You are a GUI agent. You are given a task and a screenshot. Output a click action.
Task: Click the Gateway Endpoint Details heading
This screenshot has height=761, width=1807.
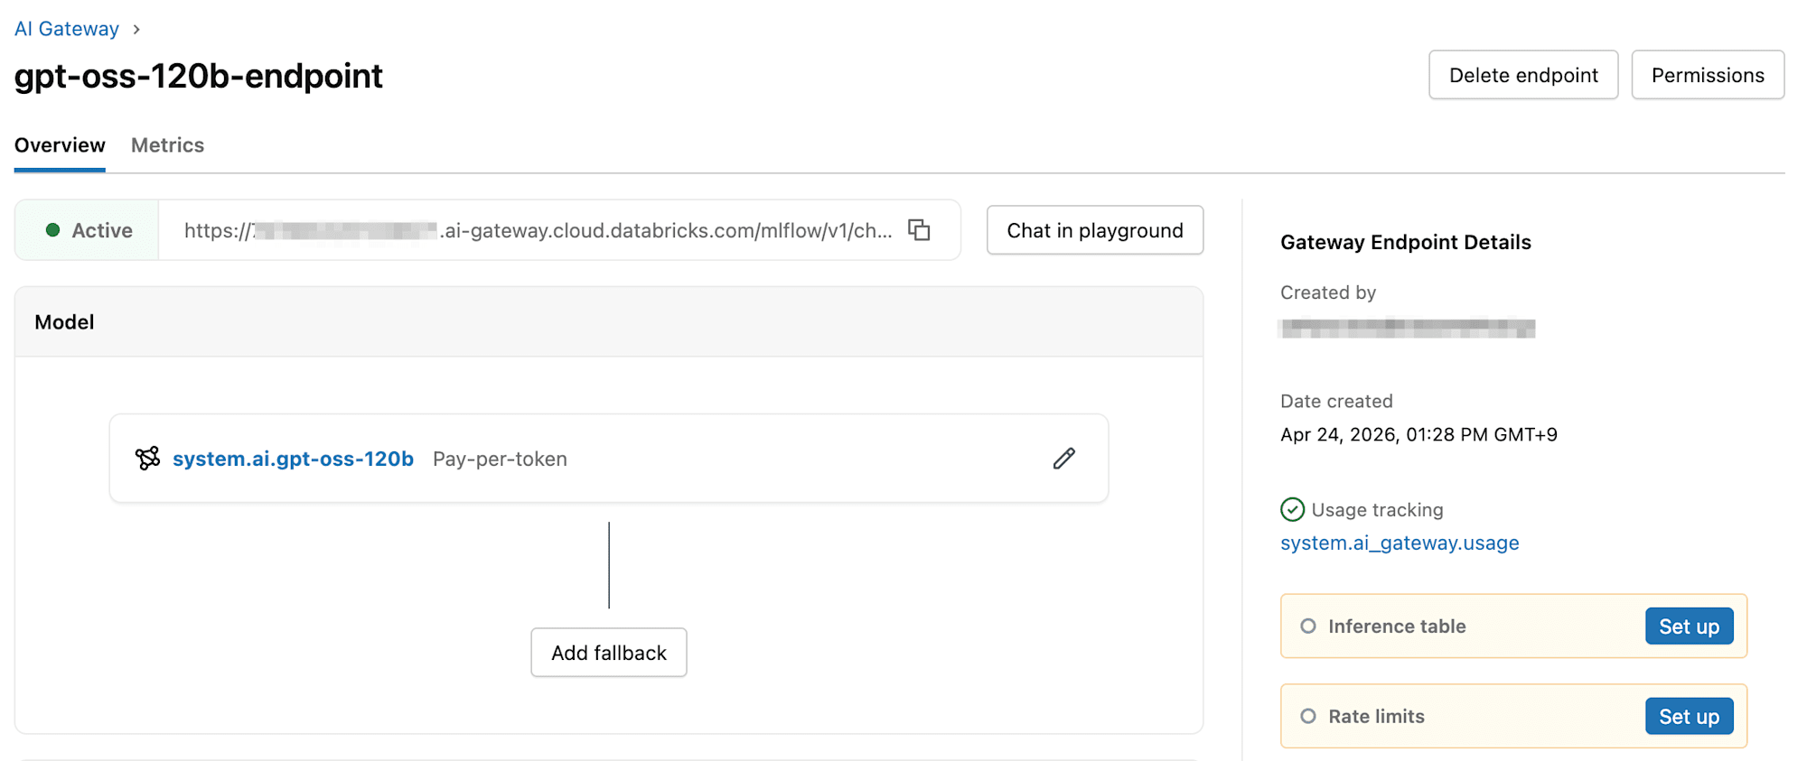[x=1406, y=242]
